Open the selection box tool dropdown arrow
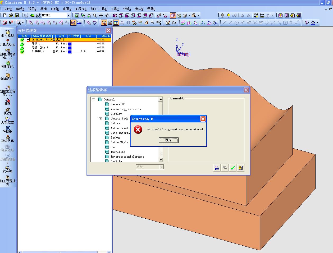This screenshot has width=333, height=253. point(23,23)
